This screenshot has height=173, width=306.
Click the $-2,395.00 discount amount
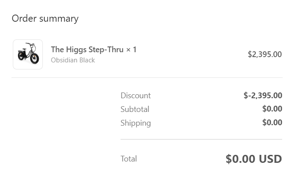pyautogui.click(x=263, y=96)
